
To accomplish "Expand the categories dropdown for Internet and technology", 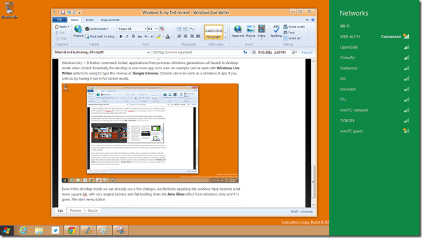I will pyautogui.click(x=148, y=52).
